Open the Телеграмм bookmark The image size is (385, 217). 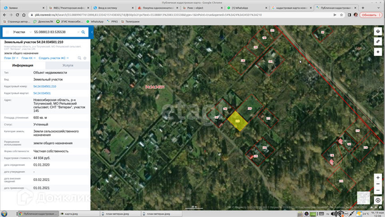point(130,22)
